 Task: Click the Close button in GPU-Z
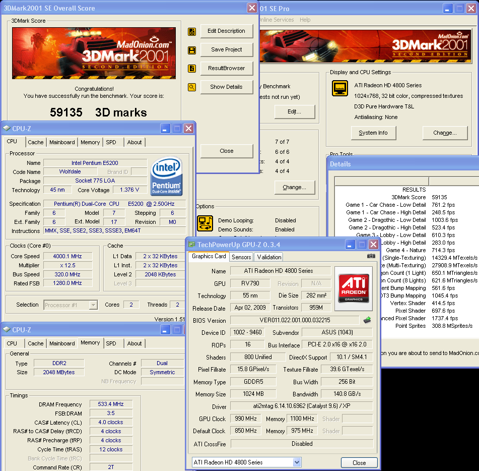(x=359, y=463)
